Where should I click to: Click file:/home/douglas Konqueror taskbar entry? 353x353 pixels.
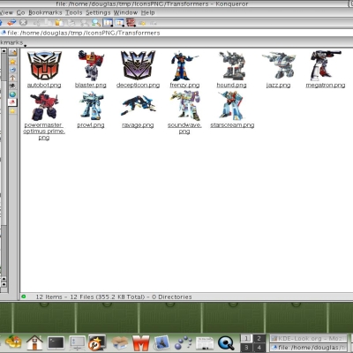tap(308, 348)
